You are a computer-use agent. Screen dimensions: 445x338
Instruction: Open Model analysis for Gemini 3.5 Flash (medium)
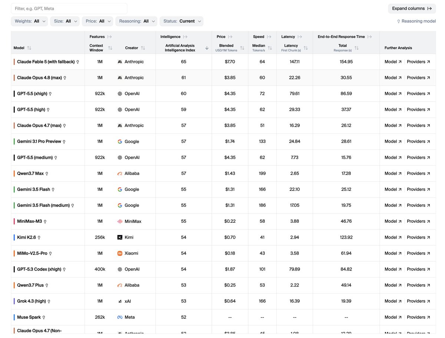[x=393, y=205]
